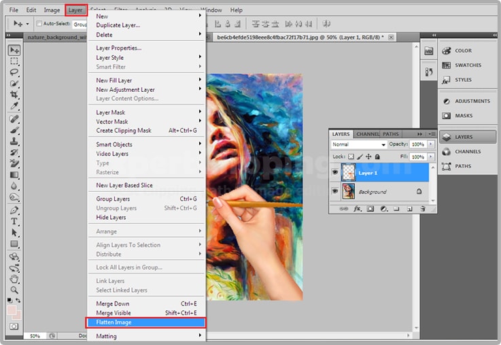Select the Hand tool

pos(14,279)
